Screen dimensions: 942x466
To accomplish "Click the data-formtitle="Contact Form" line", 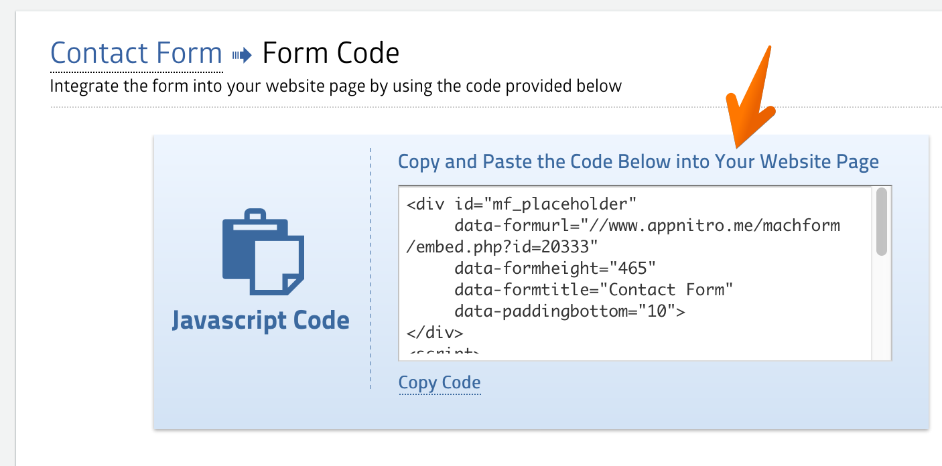I will coord(594,290).
